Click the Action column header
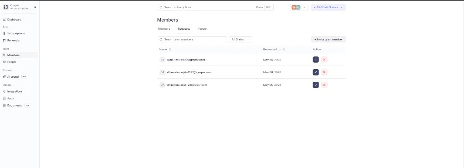 (317, 49)
